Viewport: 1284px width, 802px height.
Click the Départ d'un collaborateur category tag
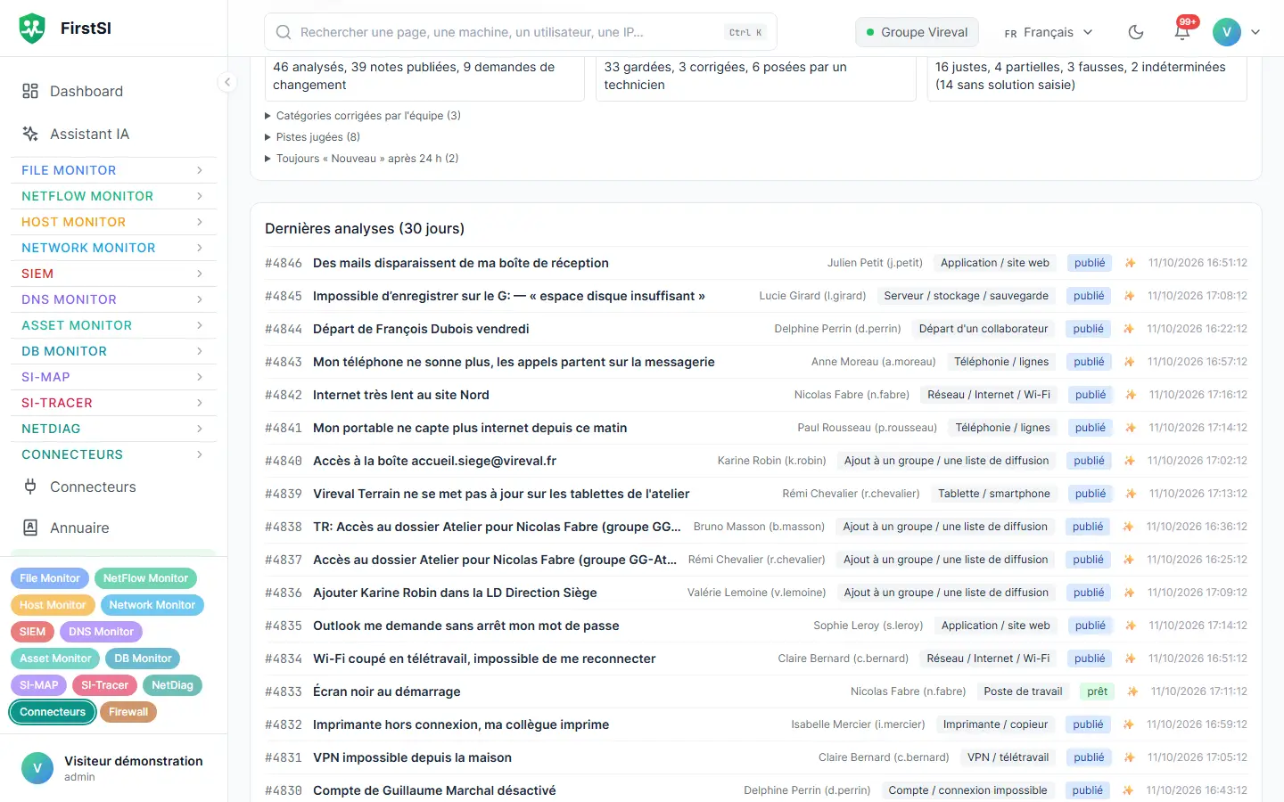[x=984, y=329]
